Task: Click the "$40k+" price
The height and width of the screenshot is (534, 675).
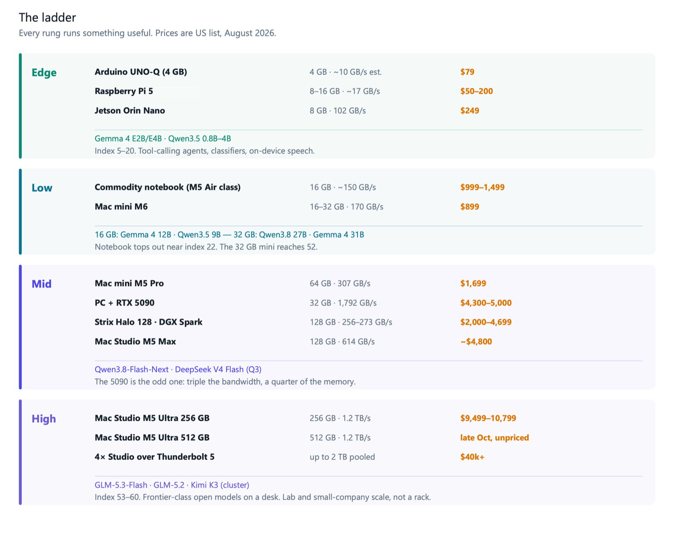Action: tap(472, 457)
